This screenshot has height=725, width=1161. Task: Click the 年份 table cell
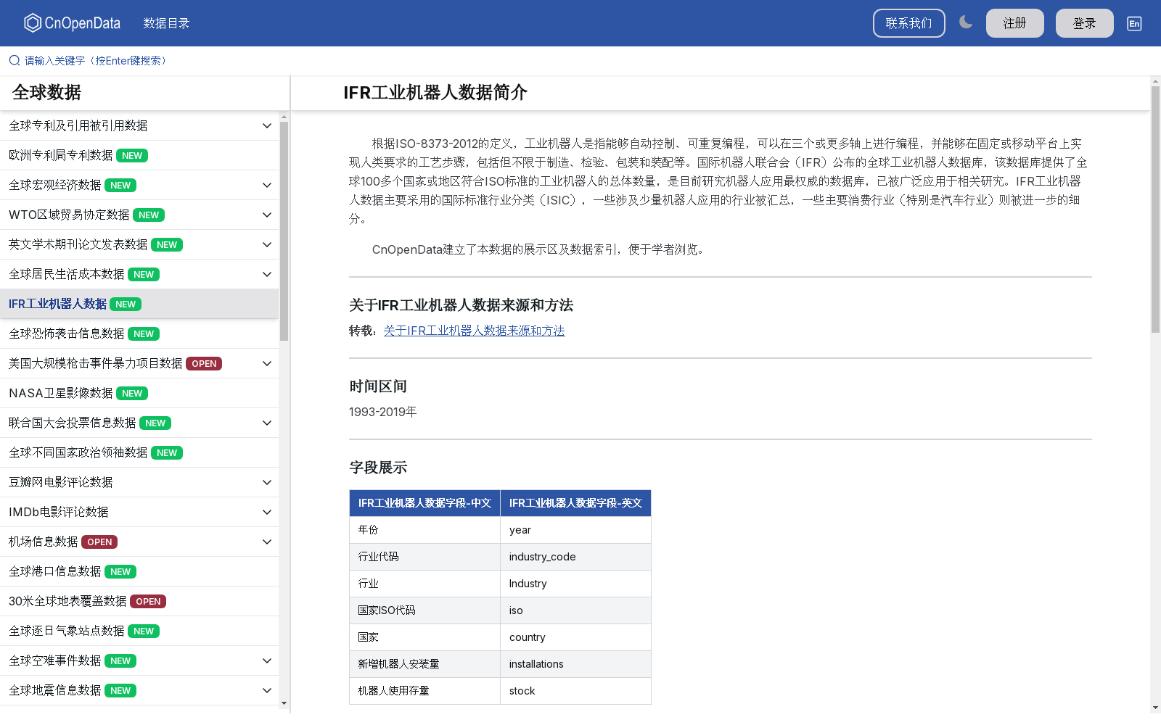(x=424, y=530)
